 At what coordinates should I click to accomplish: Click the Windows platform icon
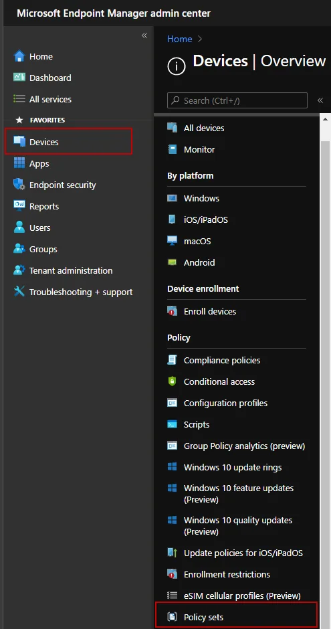pos(173,198)
